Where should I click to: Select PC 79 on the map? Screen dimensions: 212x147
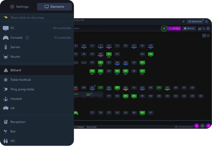[109, 113]
